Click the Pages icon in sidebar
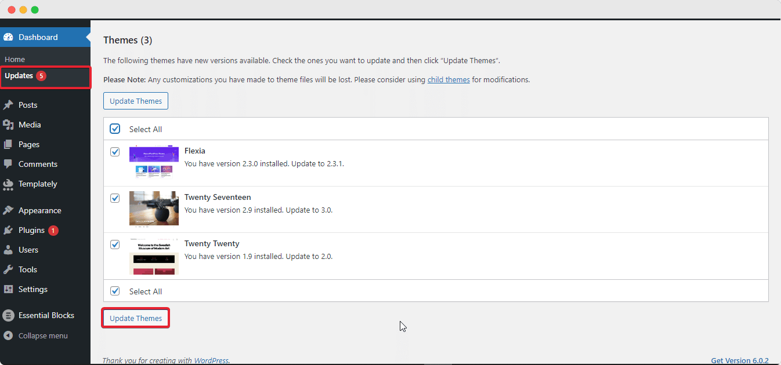 tap(8, 144)
